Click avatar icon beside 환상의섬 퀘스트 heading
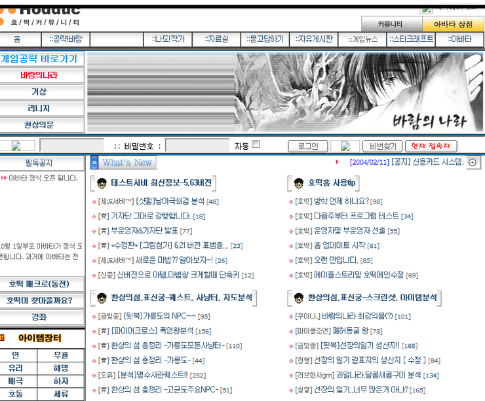Viewport: 485px width, 401px height. click(x=102, y=298)
